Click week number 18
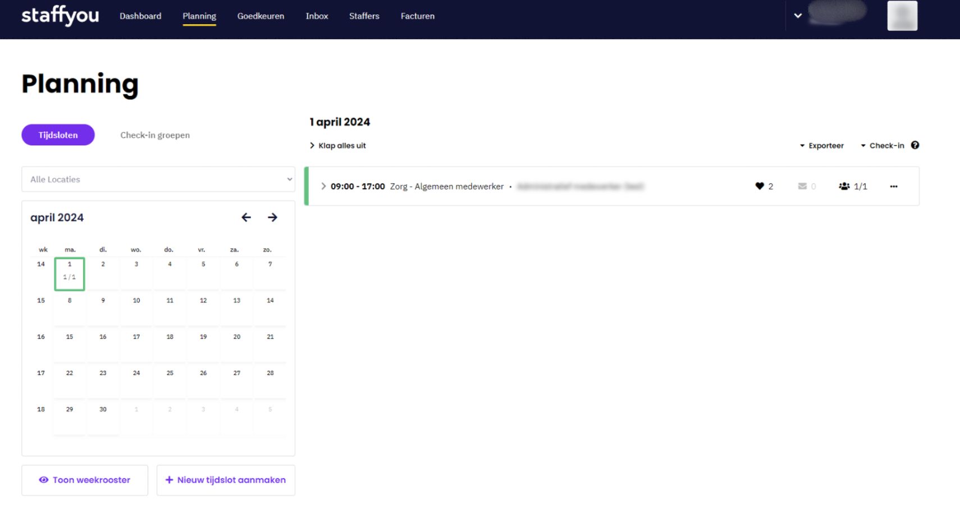The width and height of the screenshot is (960, 531). coord(41,409)
